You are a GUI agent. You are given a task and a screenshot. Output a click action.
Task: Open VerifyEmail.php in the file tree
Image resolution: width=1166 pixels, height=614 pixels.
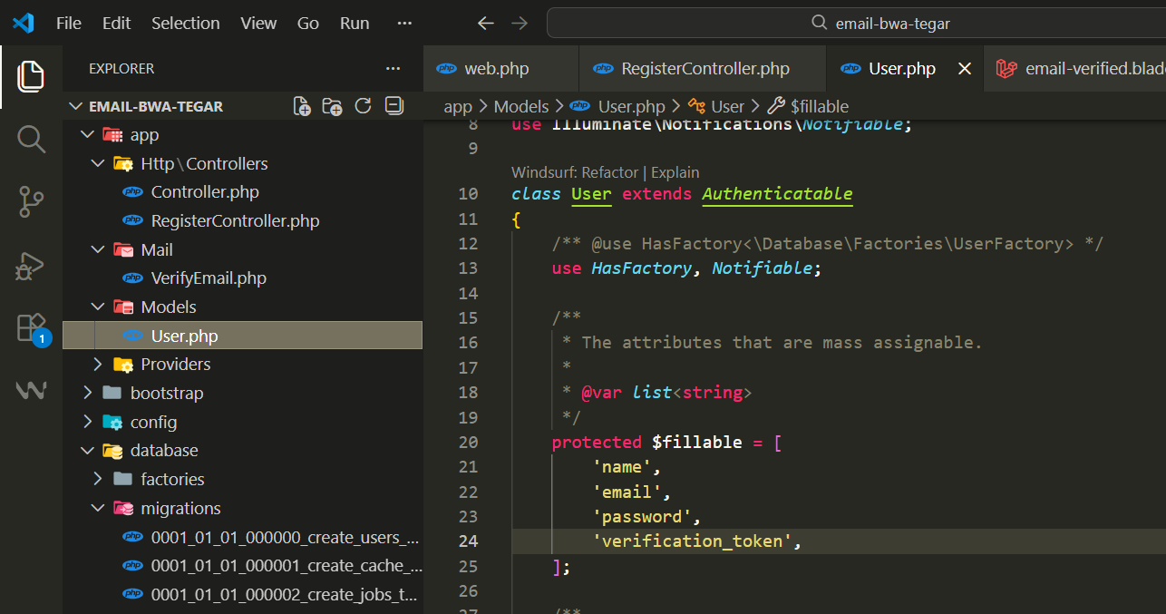click(x=209, y=278)
